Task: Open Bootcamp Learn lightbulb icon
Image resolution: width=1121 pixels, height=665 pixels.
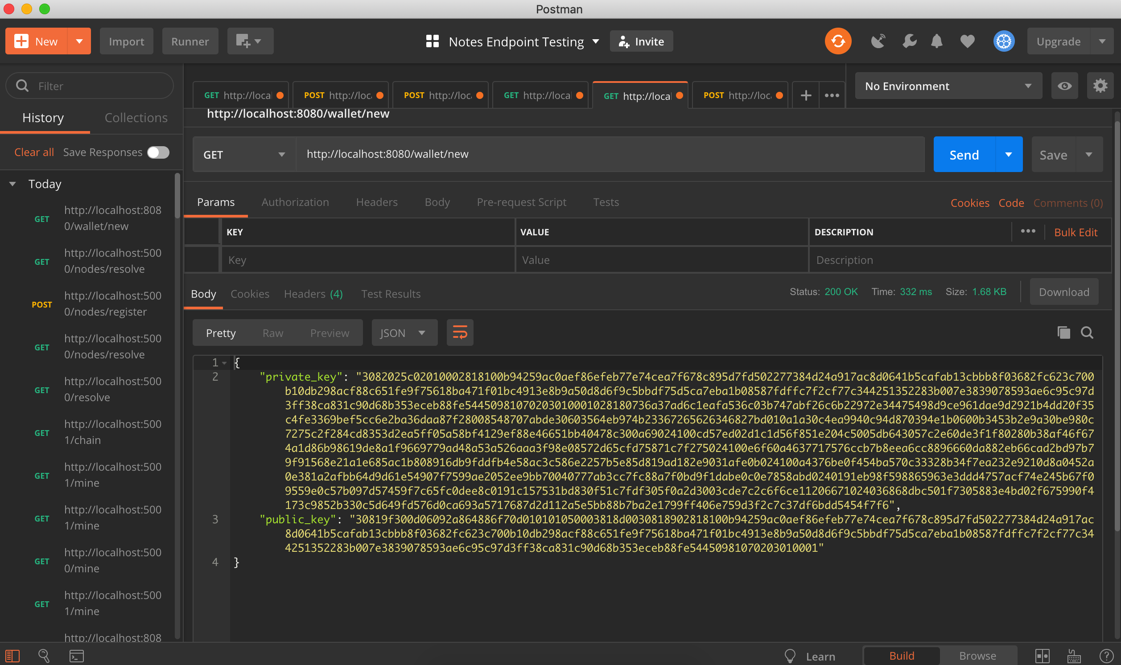Action: pyautogui.click(x=790, y=656)
